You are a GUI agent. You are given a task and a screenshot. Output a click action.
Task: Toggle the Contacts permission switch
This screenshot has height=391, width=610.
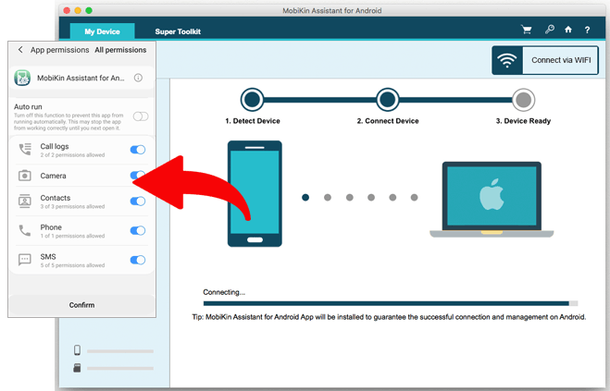tap(138, 201)
